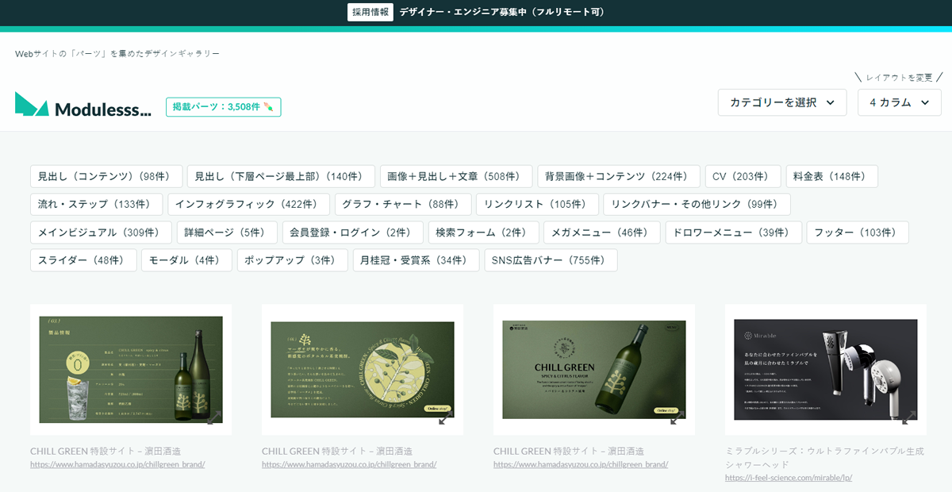Open the CHILL GREEN SPICY & CITRUS FLAVOR thumbnail
952x492 pixels.
click(x=594, y=369)
